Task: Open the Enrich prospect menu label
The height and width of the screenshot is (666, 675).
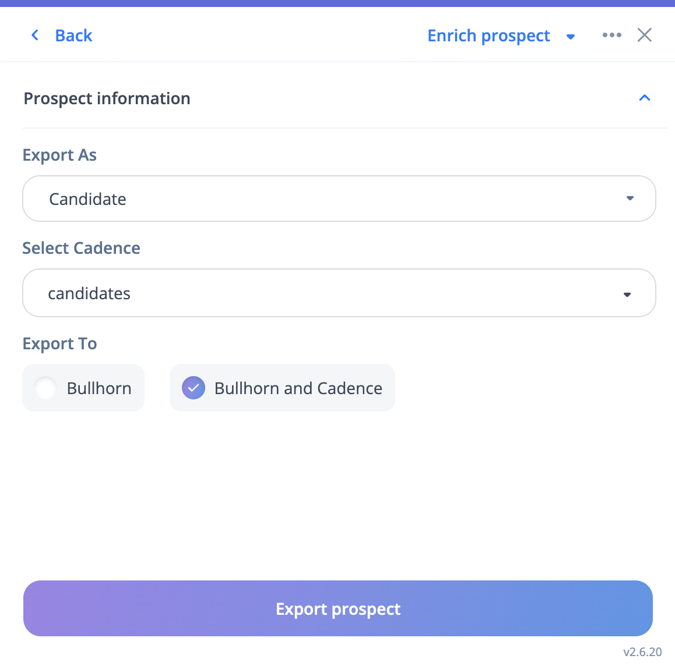Action: point(488,36)
